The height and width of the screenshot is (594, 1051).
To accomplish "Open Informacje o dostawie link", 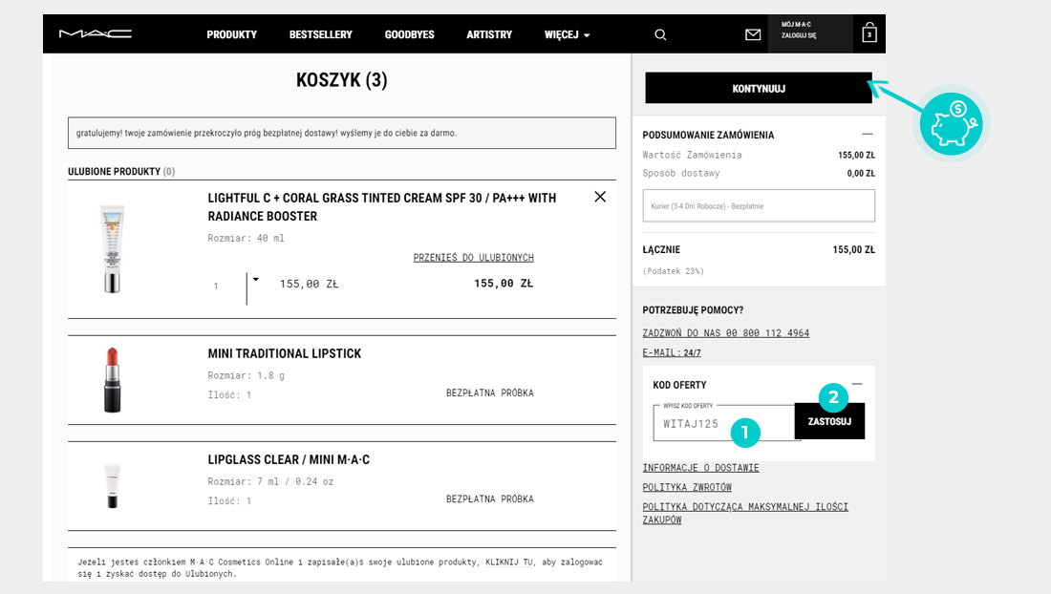I will 700,468.
